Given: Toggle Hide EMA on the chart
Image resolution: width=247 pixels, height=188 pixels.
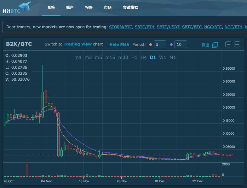Looking at the screenshot, I should 119,45.
